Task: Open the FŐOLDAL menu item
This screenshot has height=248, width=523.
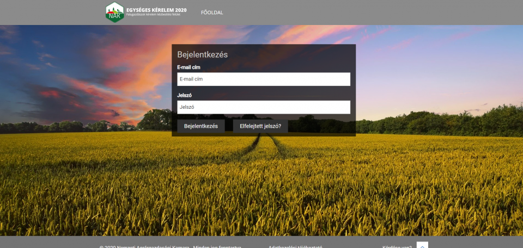Action: point(212,13)
